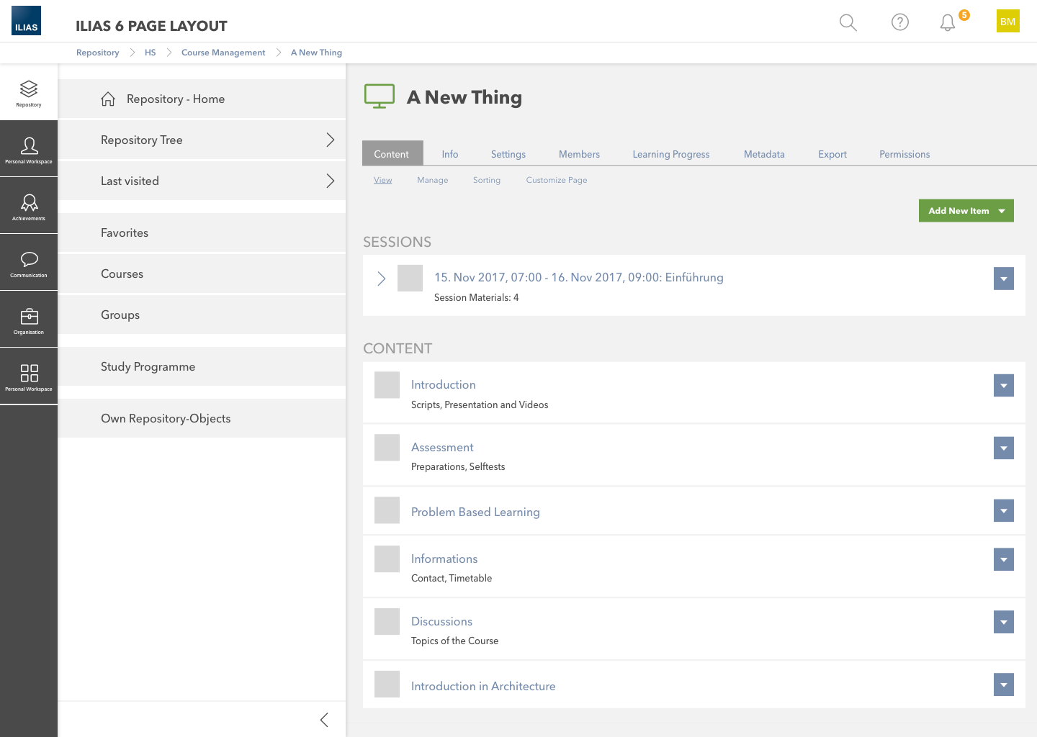
Task: Collapse the slate panel with left arrow
Action: point(324,720)
